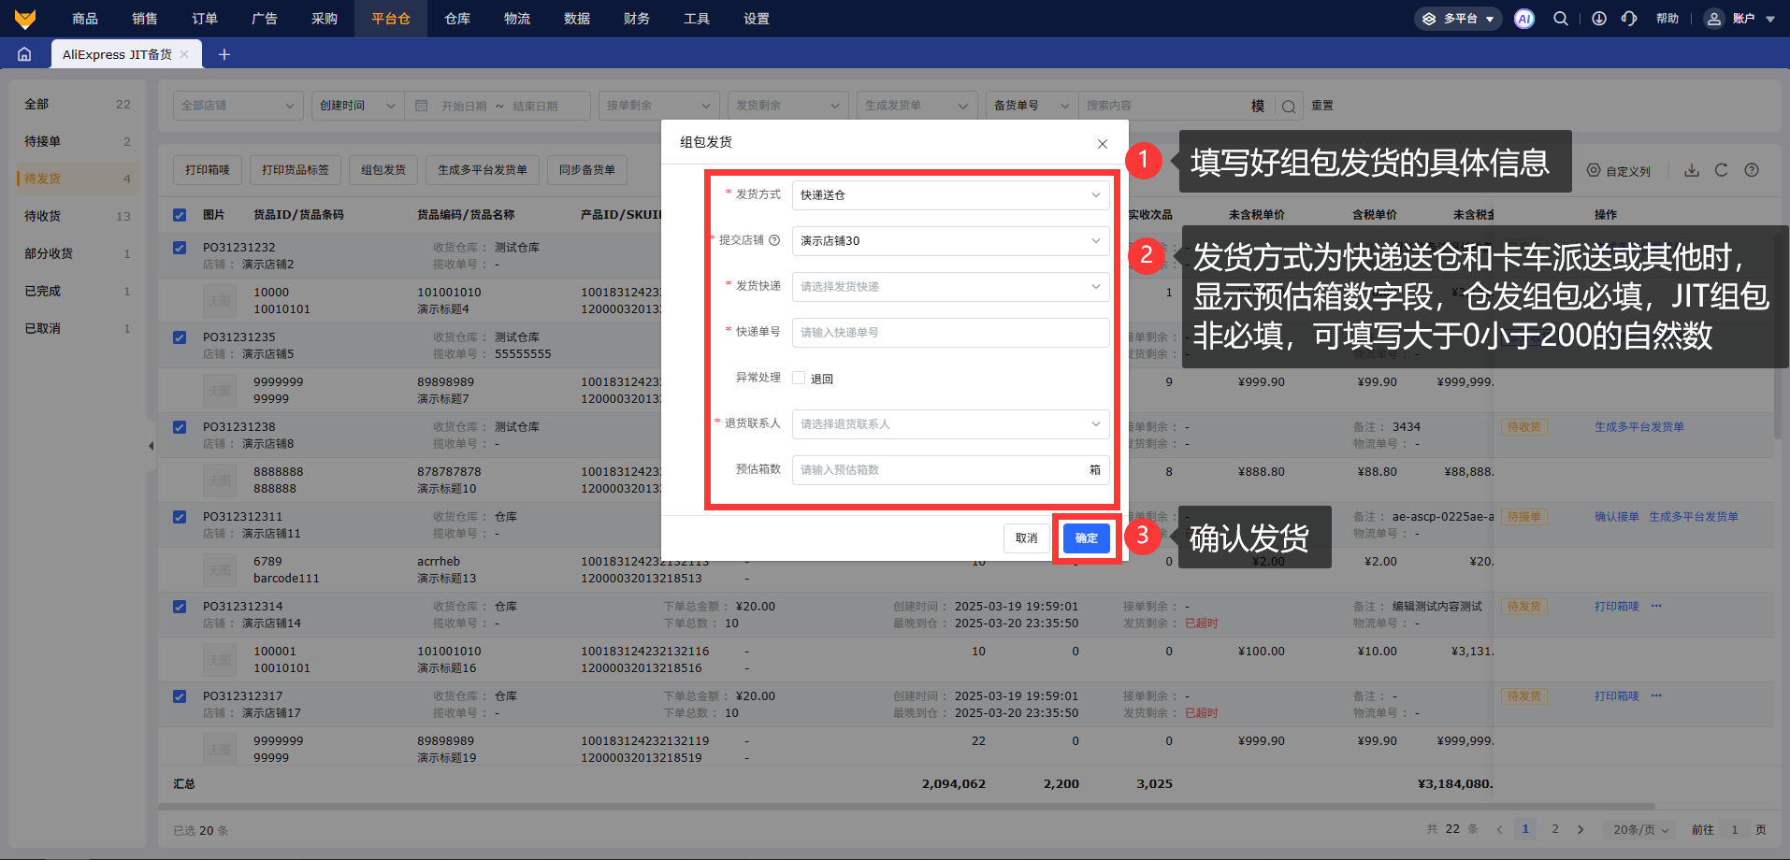This screenshot has height=860, width=1790.
Task: Open the 发货方式 dropdown showing 快递送仓
Action: point(950,195)
